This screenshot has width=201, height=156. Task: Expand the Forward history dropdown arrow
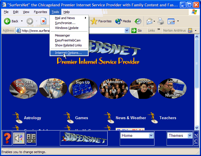(x=36, y=21)
